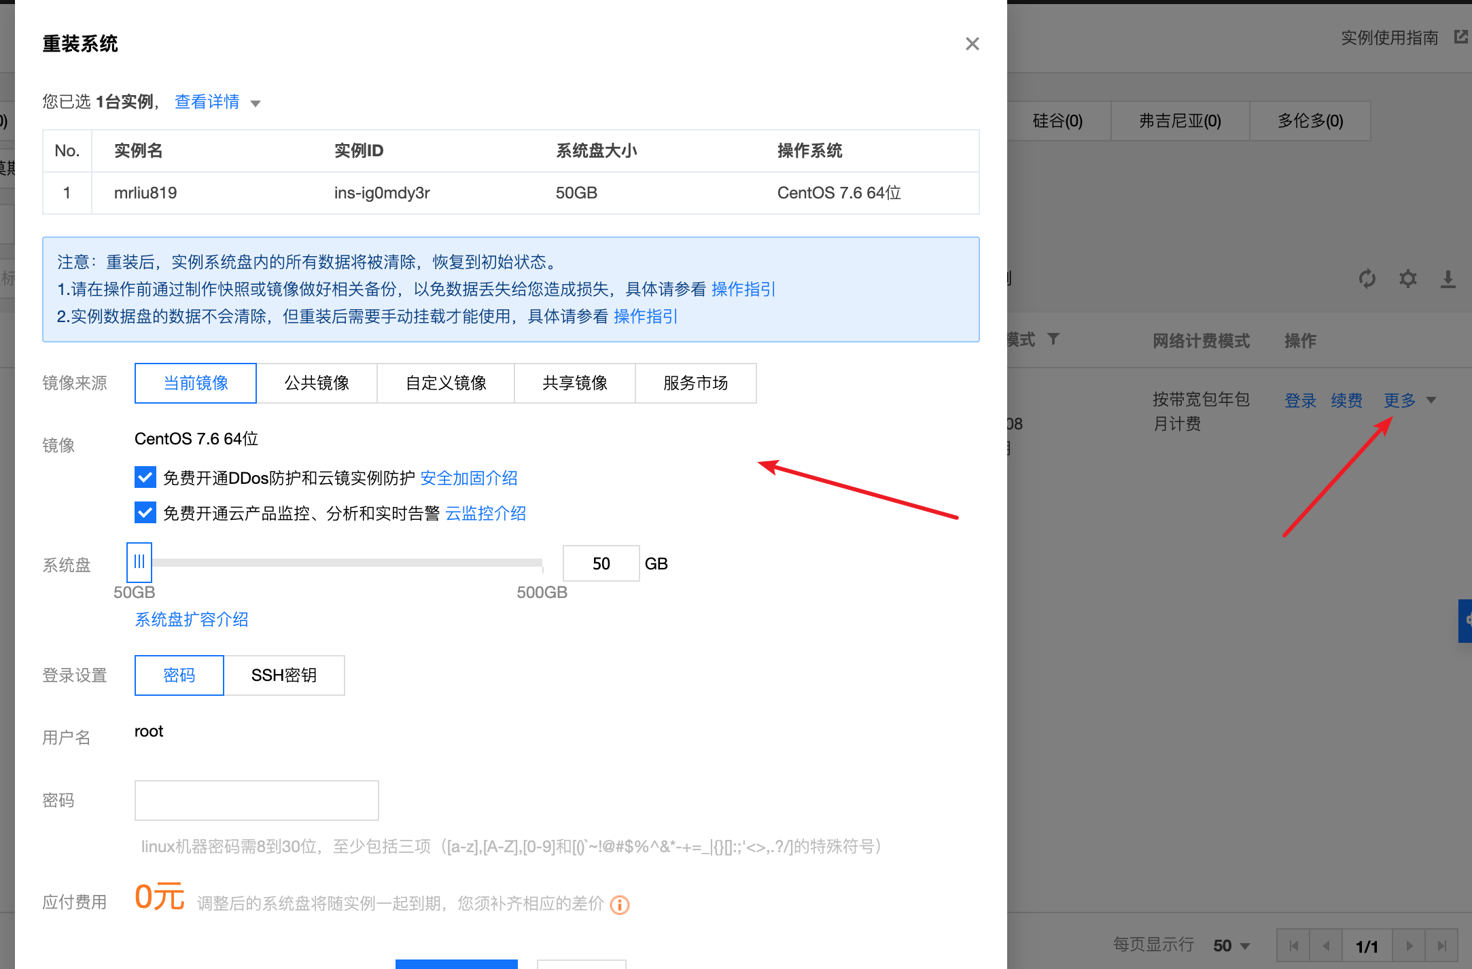Select 自定义镜像 image source tab
The image size is (1472, 969).
tap(446, 383)
